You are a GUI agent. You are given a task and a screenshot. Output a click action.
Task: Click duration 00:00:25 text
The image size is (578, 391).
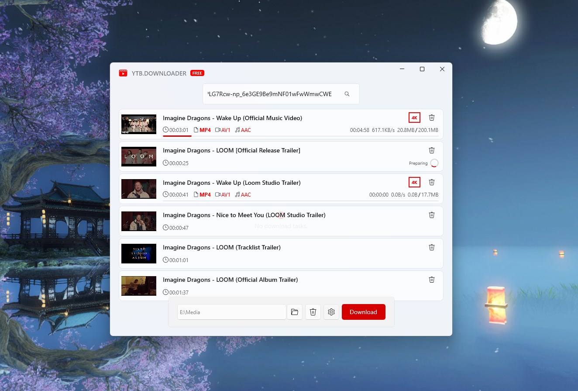(x=179, y=163)
